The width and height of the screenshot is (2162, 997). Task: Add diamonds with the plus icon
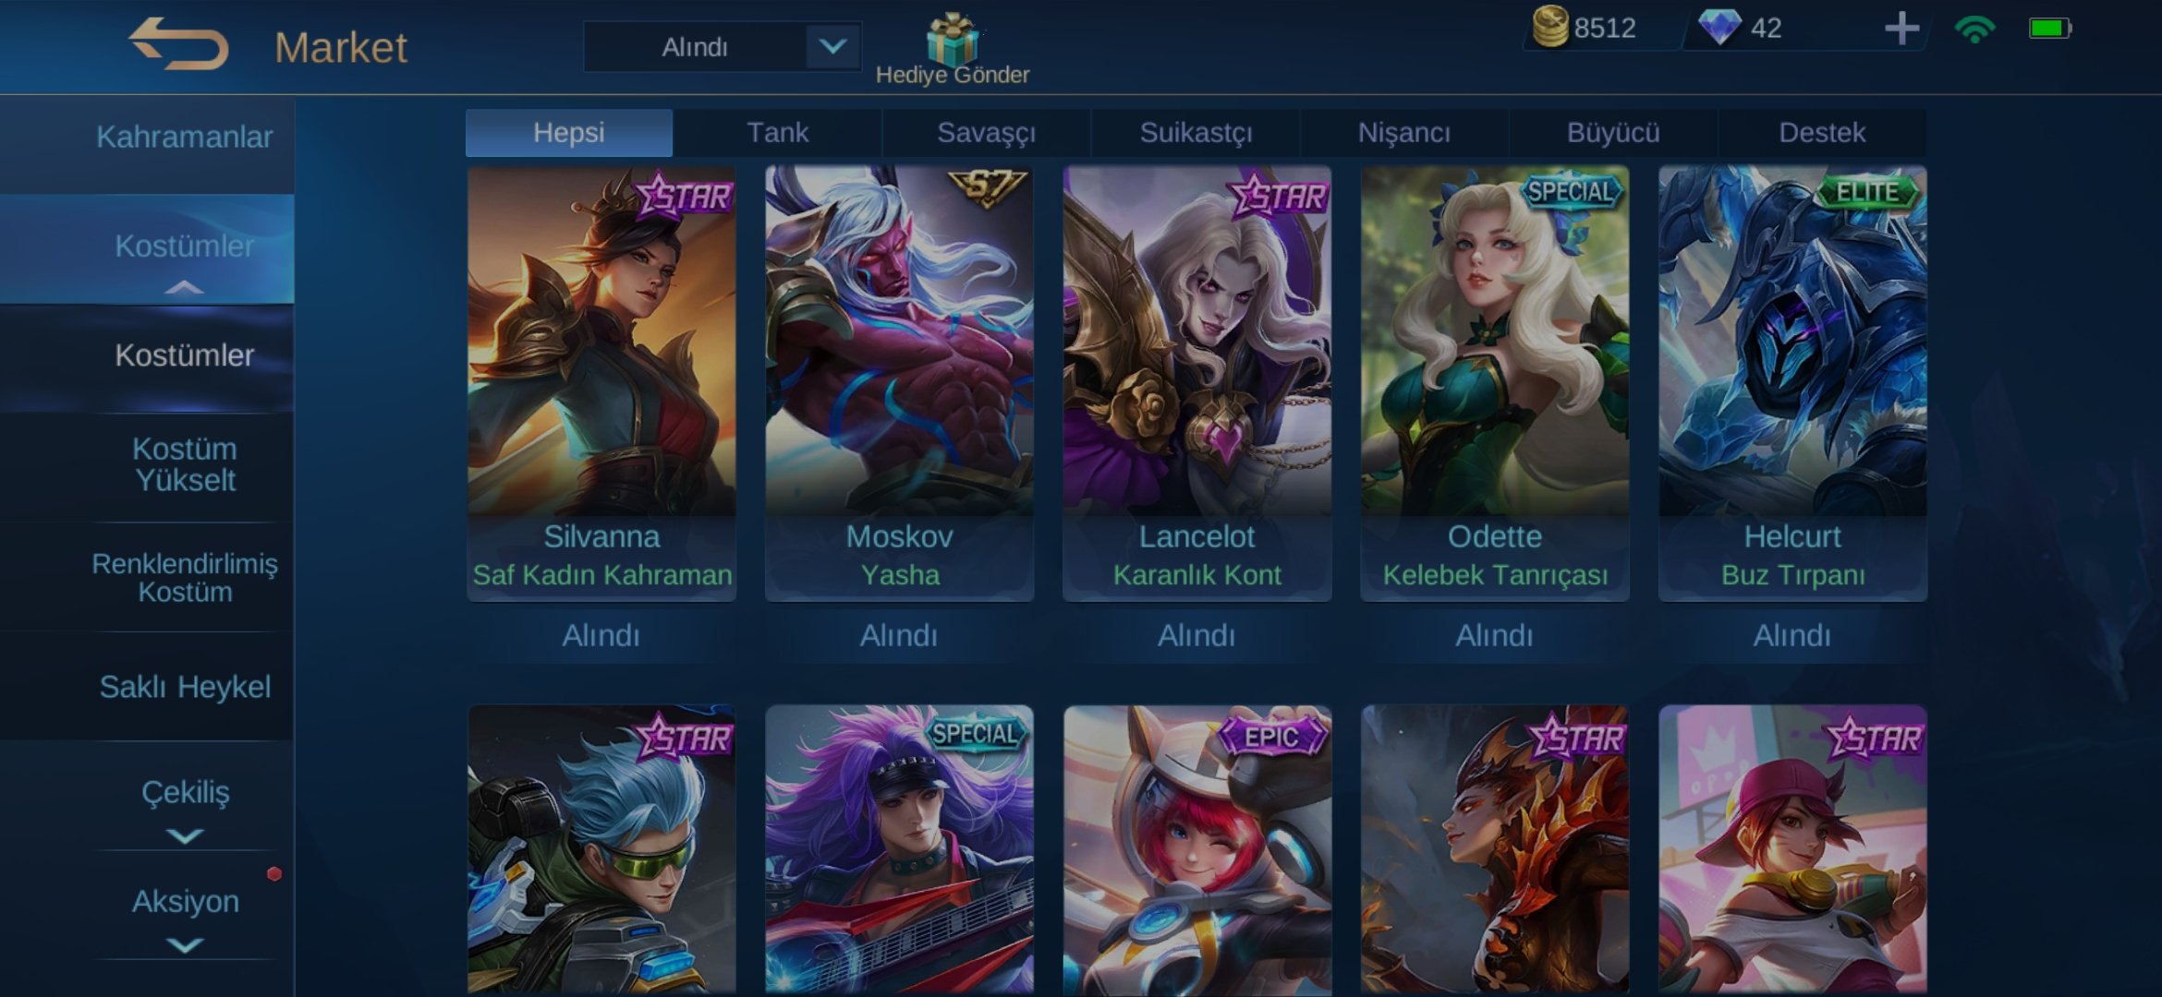coord(1901,28)
